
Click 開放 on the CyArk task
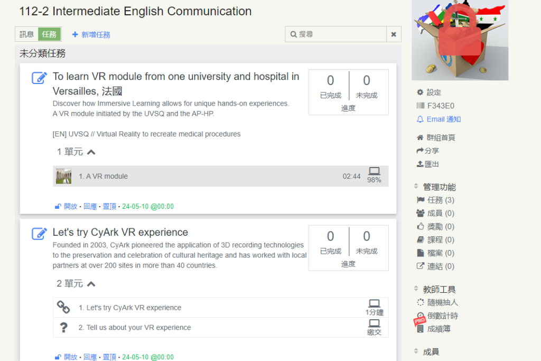(x=70, y=357)
